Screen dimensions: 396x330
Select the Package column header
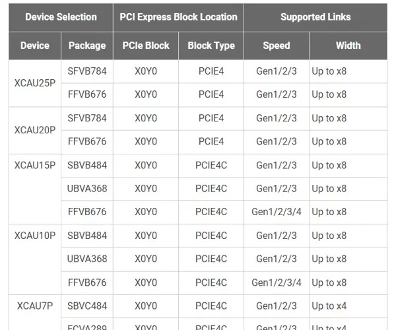point(87,46)
